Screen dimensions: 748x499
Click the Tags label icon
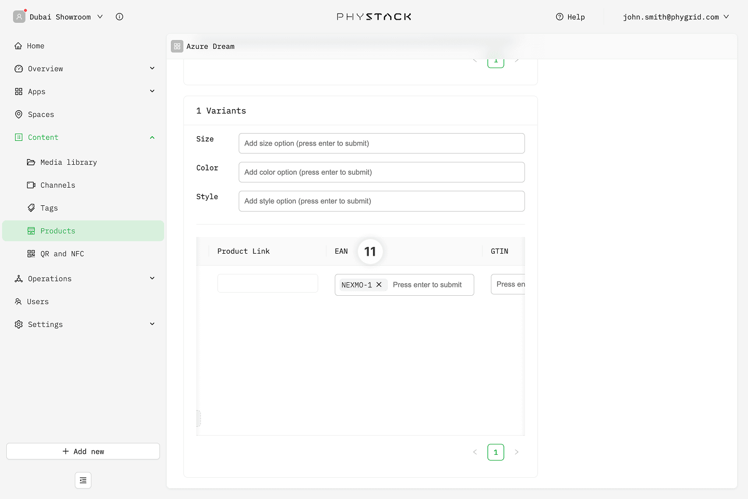pyautogui.click(x=31, y=208)
